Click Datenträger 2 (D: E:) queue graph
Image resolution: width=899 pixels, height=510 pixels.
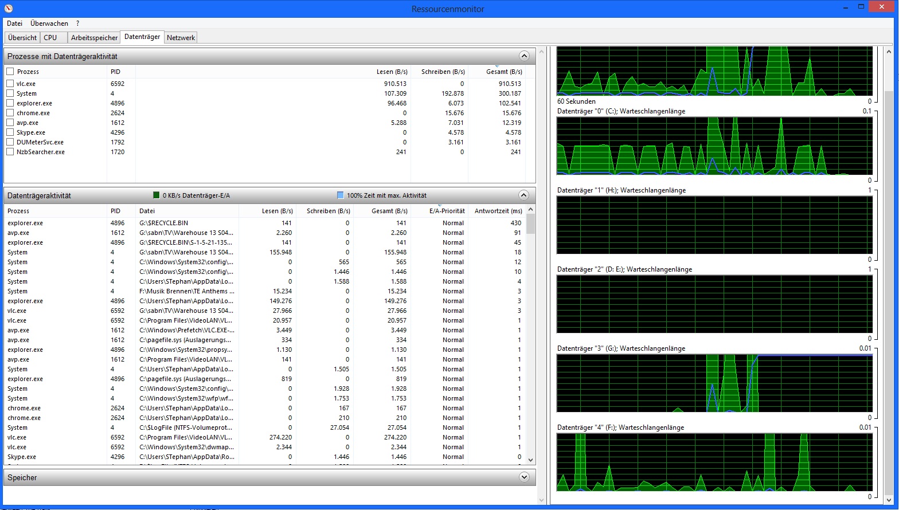[714, 304]
